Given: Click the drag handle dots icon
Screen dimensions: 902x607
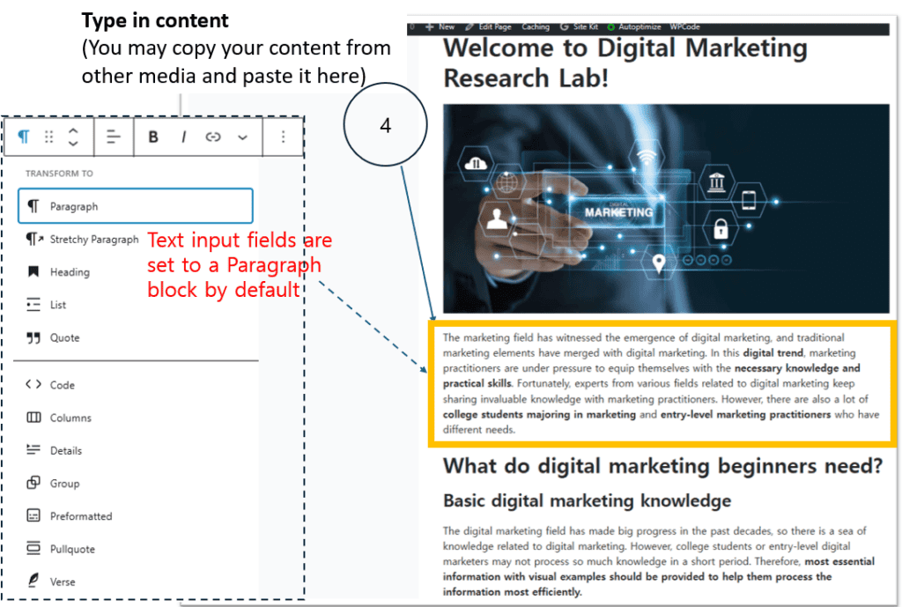Looking at the screenshot, I should click(49, 137).
